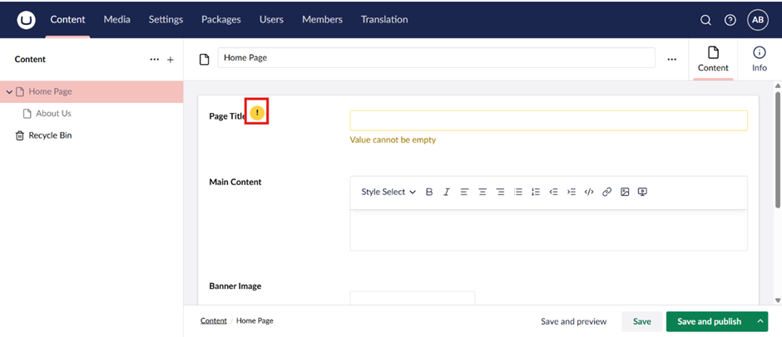Insert embedded media in the editor
Viewport: 782px width, 337px height.
tap(642, 192)
